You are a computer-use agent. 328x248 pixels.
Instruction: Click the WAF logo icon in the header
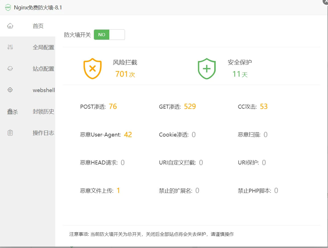(x=8, y=7)
